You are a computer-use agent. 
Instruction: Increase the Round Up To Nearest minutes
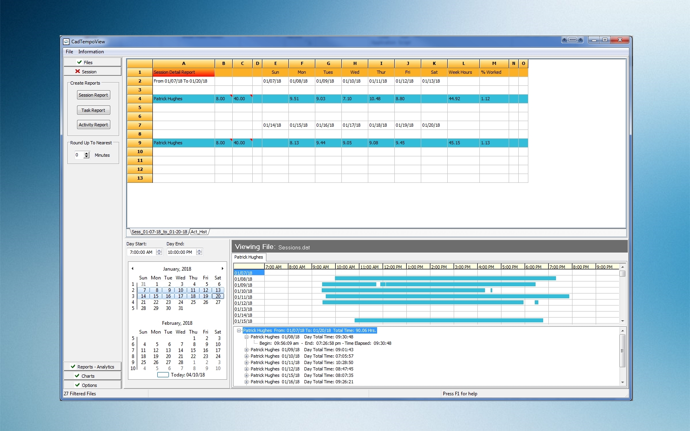87,154
